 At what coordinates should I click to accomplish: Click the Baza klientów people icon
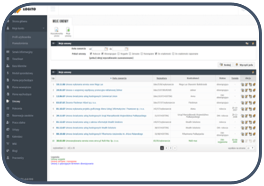tap(8, 66)
